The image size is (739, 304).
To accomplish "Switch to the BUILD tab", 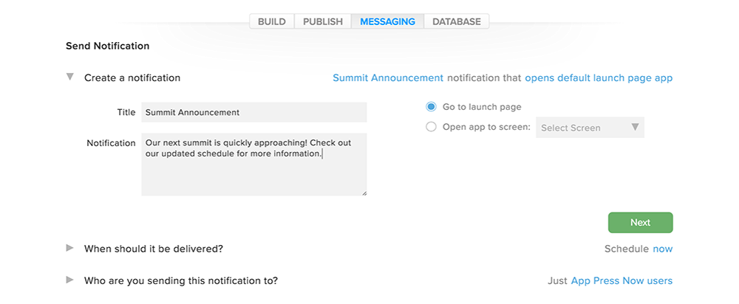I will [x=272, y=21].
